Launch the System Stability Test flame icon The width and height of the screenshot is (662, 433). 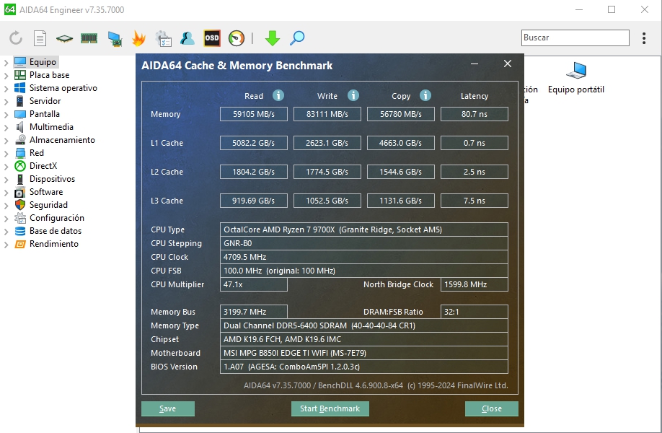coord(138,38)
